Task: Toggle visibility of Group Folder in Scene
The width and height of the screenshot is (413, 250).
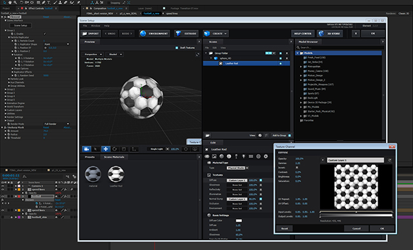Action: [x=281, y=53]
